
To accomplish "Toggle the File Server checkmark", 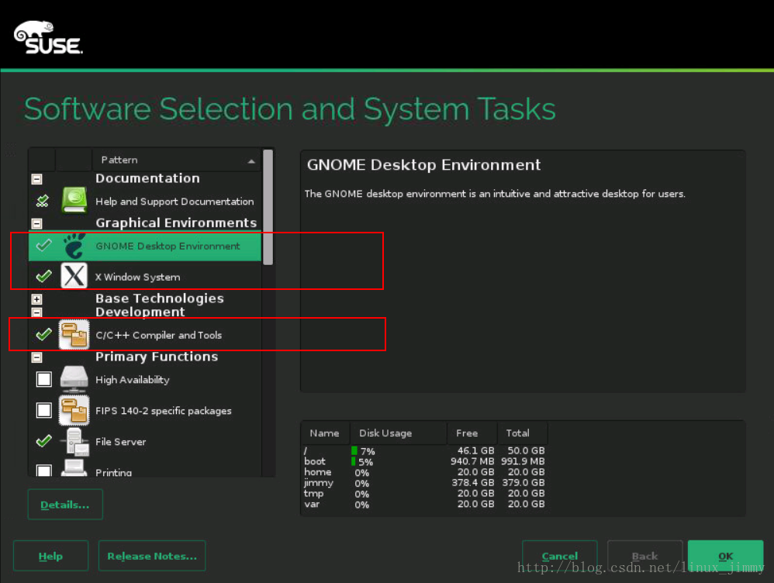I will (44, 441).
